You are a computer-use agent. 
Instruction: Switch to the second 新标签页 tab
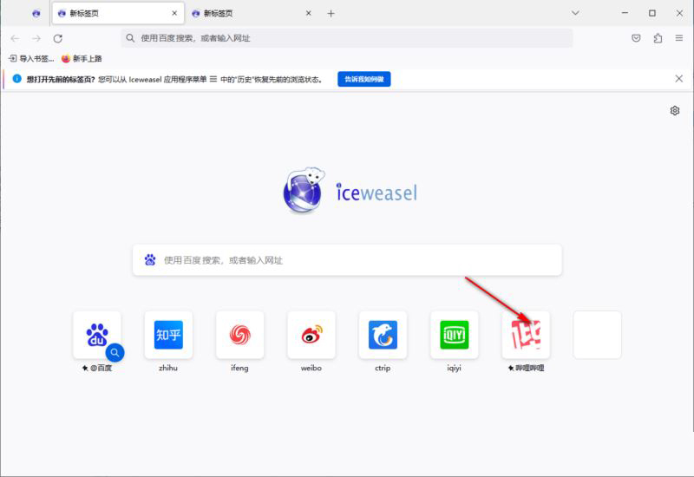252,13
